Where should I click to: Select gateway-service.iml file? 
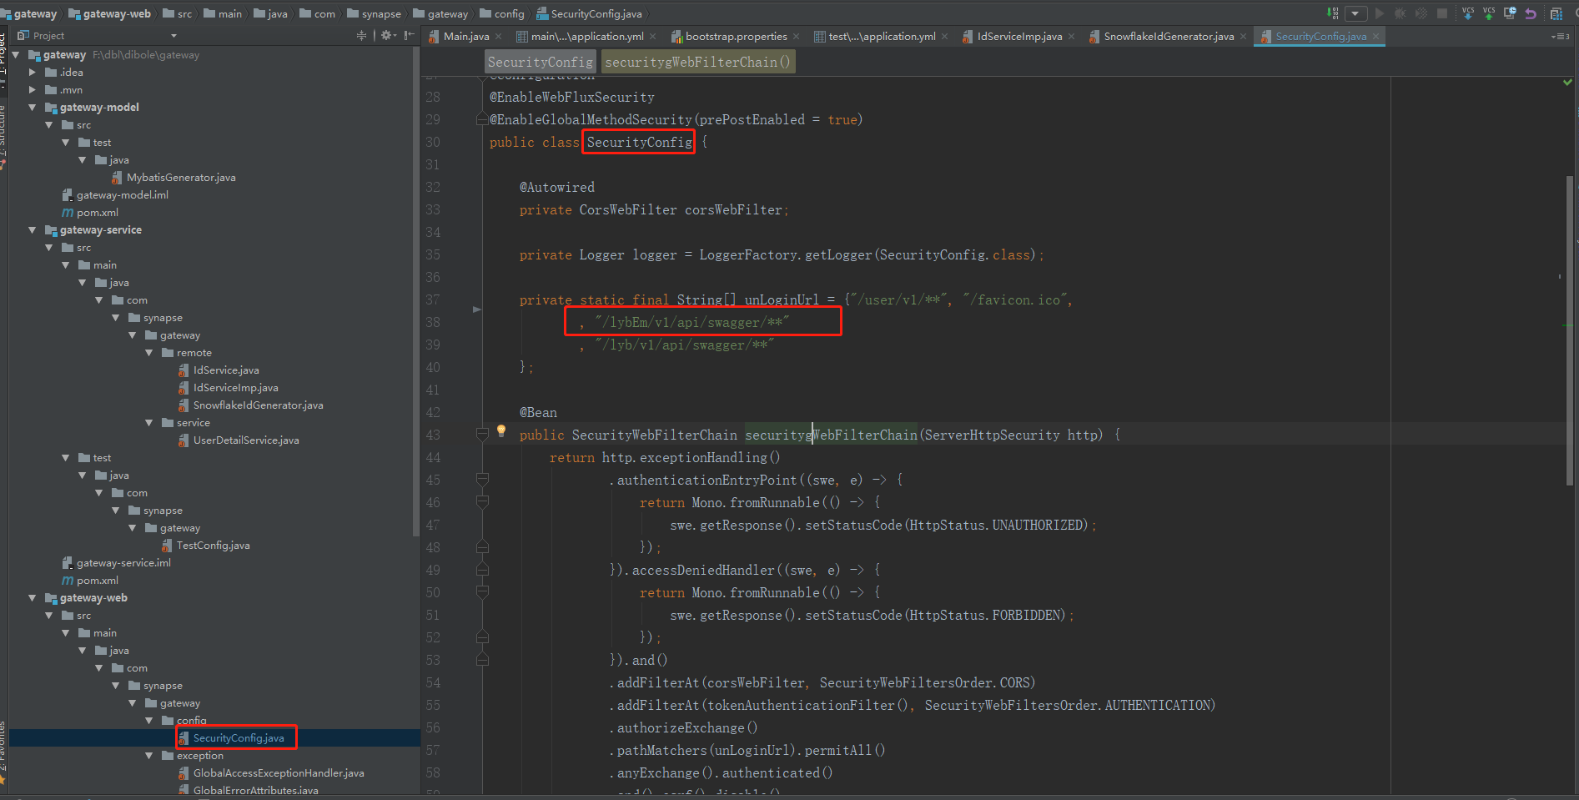coord(117,562)
